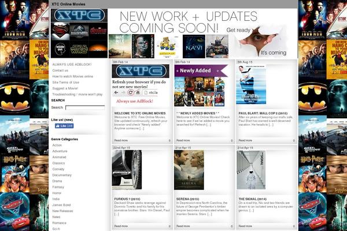This screenshot has height=231, width=347.
Task: Select the James Bond category
Action: click(61, 205)
